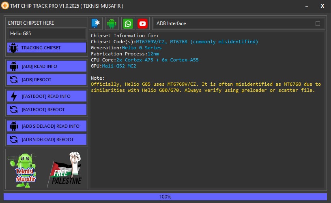This screenshot has width=331, height=203.
Task: Click the TMT app logo in title bar
Action: click(x=5, y=6)
